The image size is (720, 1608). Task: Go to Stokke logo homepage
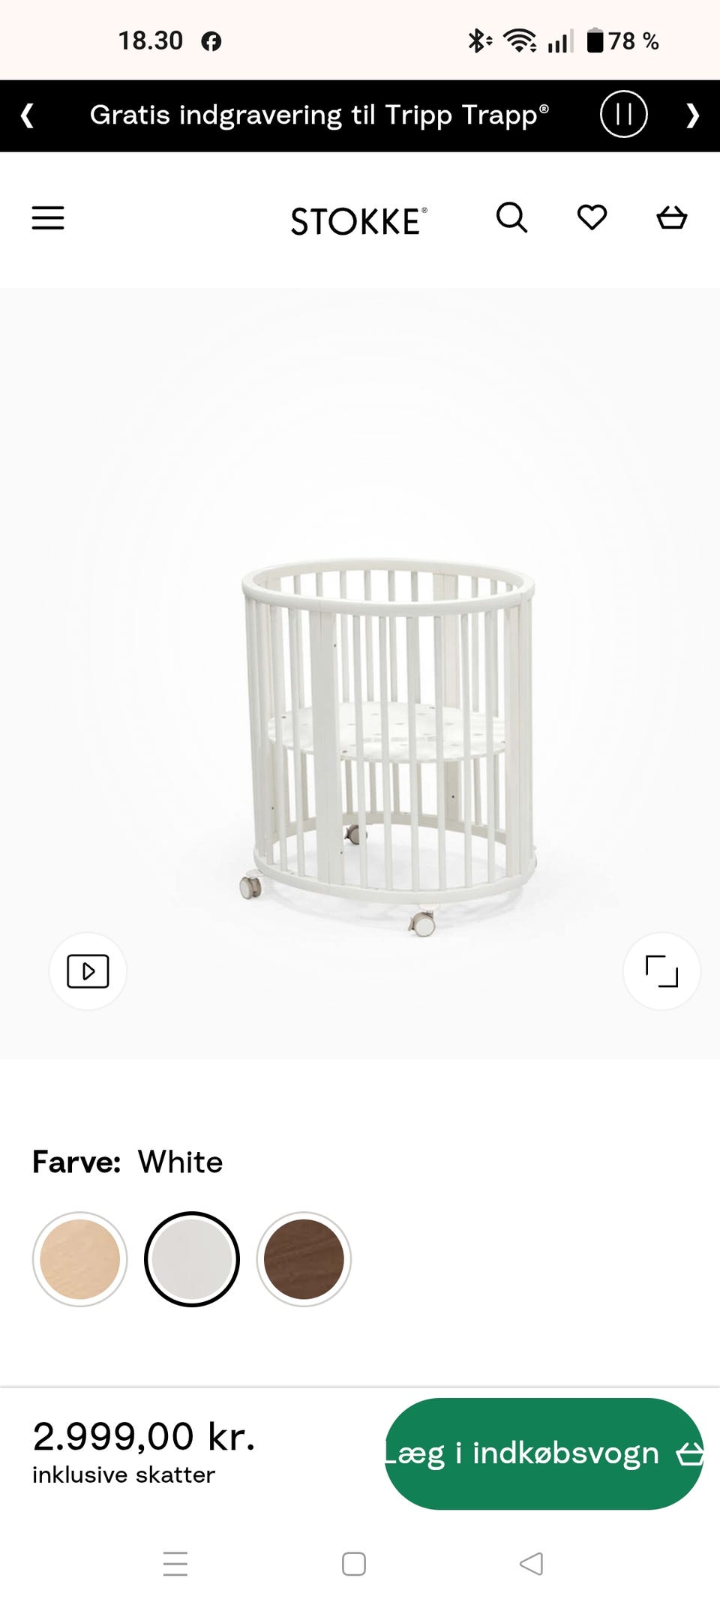[358, 220]
